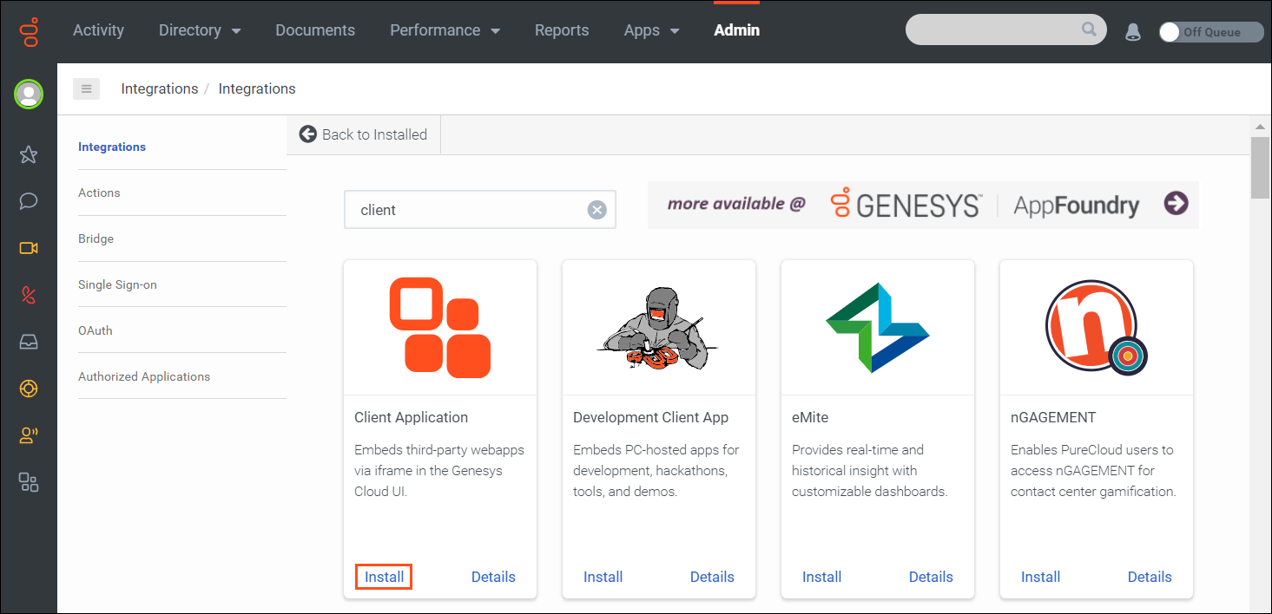
Task: Install the nGAGEMENT integration
Action: point(1040,577)
